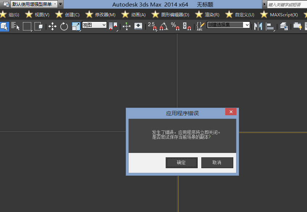Open the 视图 reference coordinate dropdown
The width and height of the screenshot is (307, 212).
(x=94, y=25)
